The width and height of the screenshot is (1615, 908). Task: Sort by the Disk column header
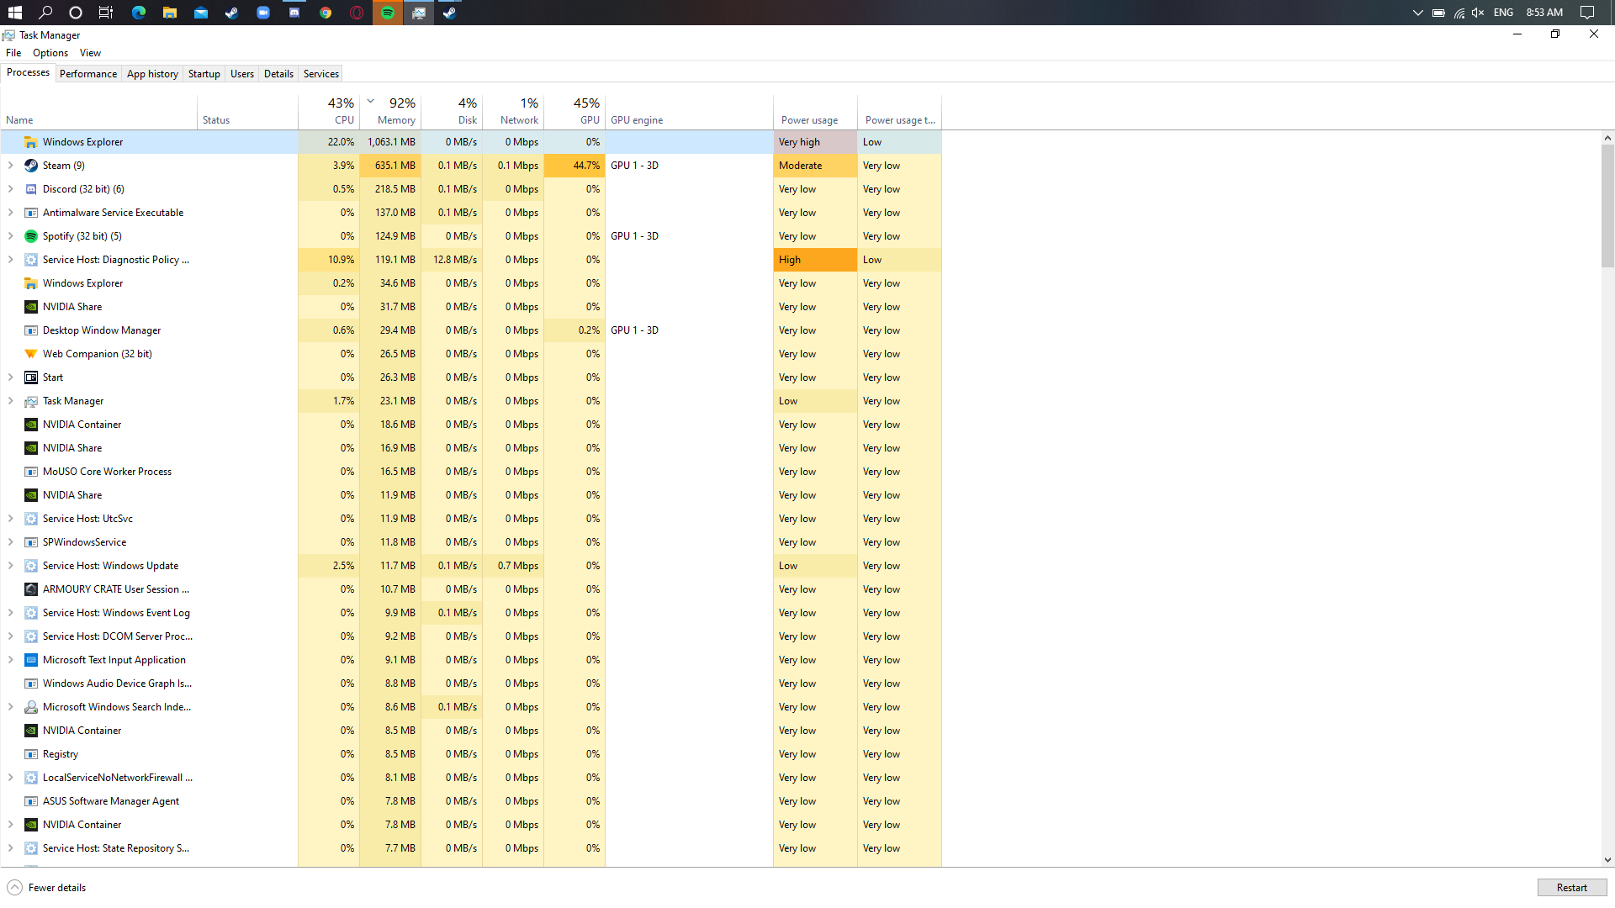pyautogui.click(x=452, y=111)
